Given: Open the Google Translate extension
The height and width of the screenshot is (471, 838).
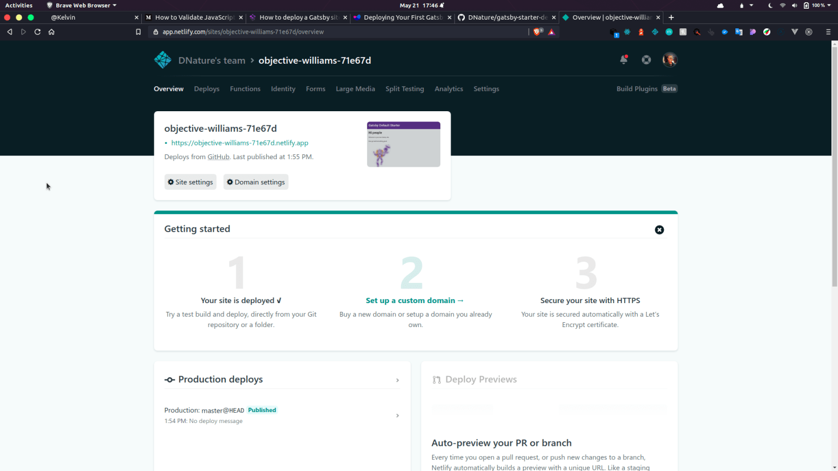Looking at the screenshot, I should [x=739, y=32].
